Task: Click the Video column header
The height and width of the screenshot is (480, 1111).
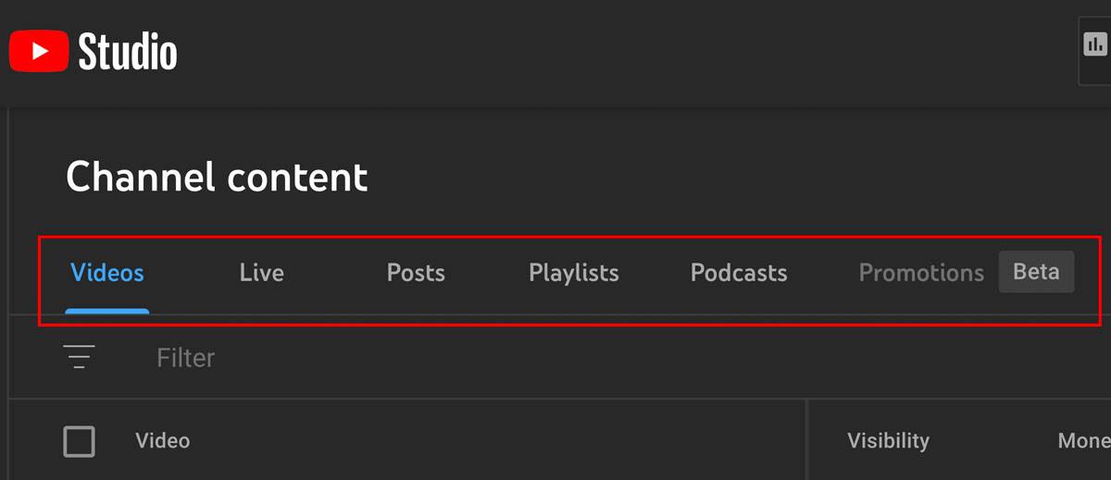Action: pyautogui.click(x=163, y=441)
